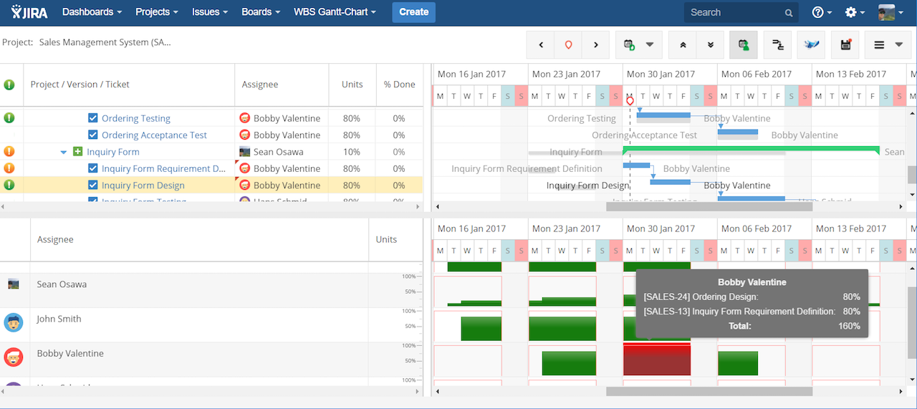Open the WBS Gantt-Chart menu

(335, 12)
